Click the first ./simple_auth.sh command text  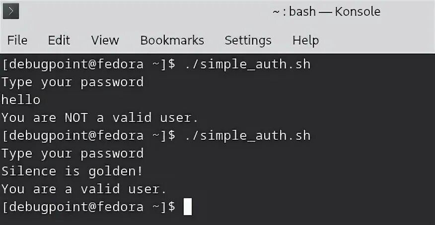(247, 64)
